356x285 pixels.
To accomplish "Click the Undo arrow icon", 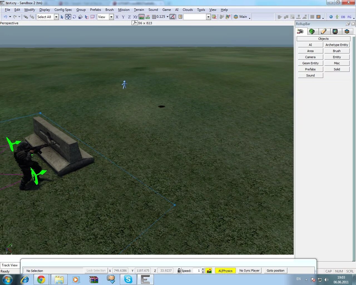I will (5, 17).
